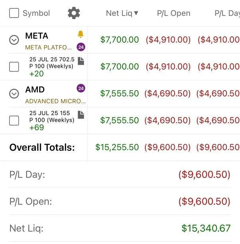Check the AMD 155 put position checkbox

coord(14,120)
